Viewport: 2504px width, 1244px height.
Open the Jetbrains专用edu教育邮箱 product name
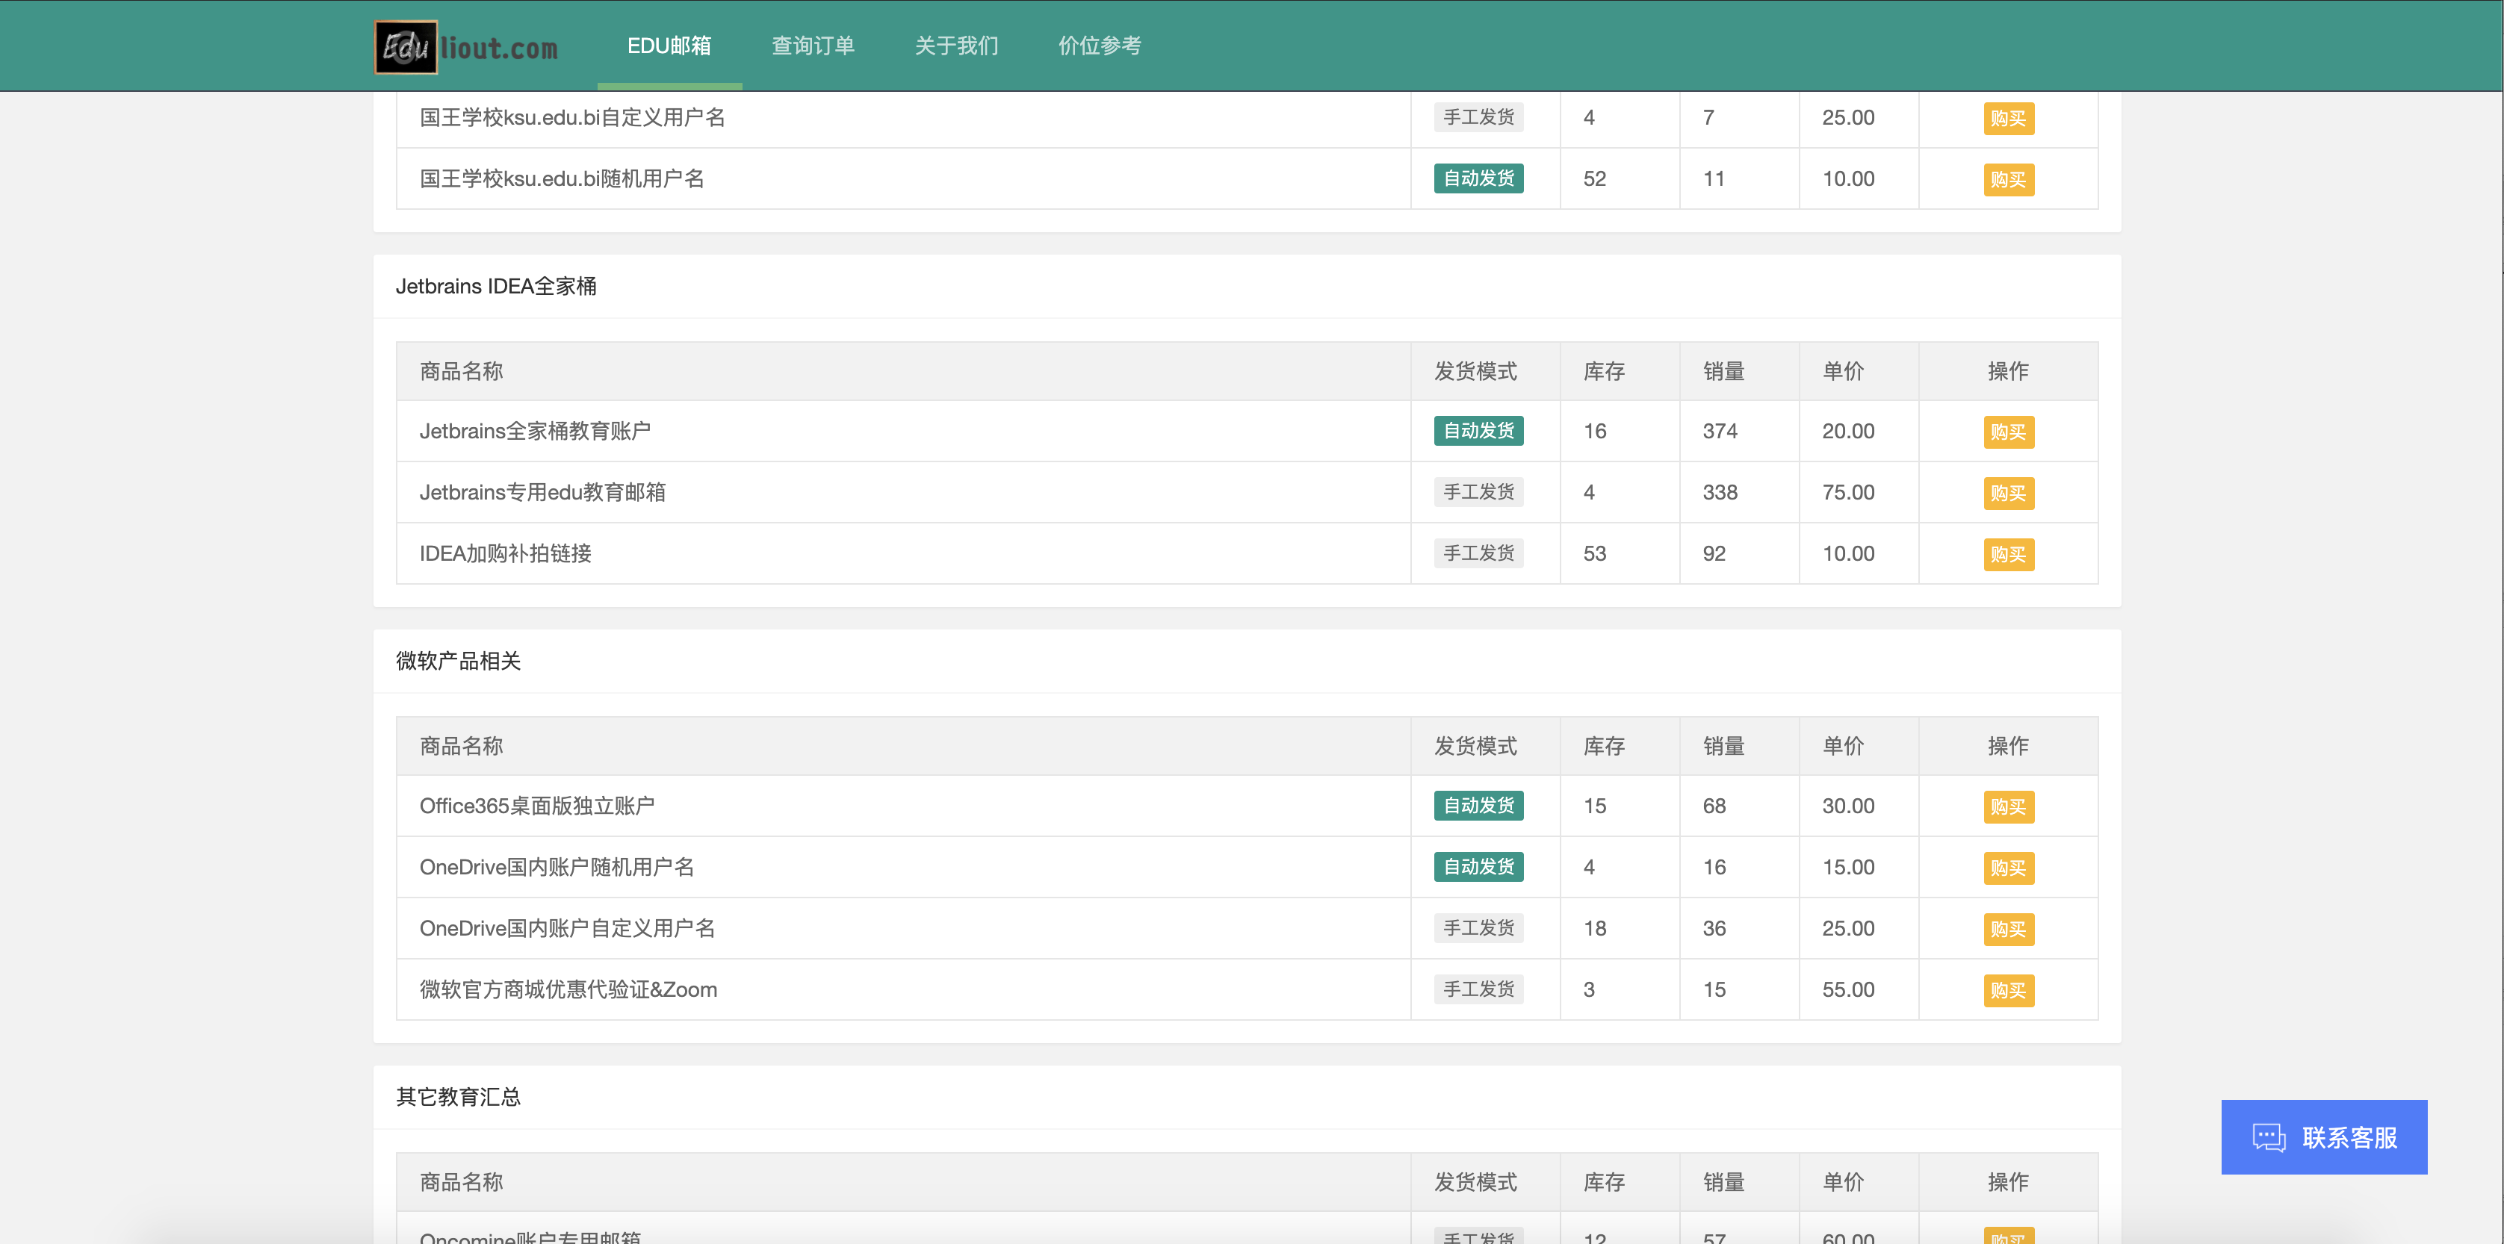click(x=542, y=493)
